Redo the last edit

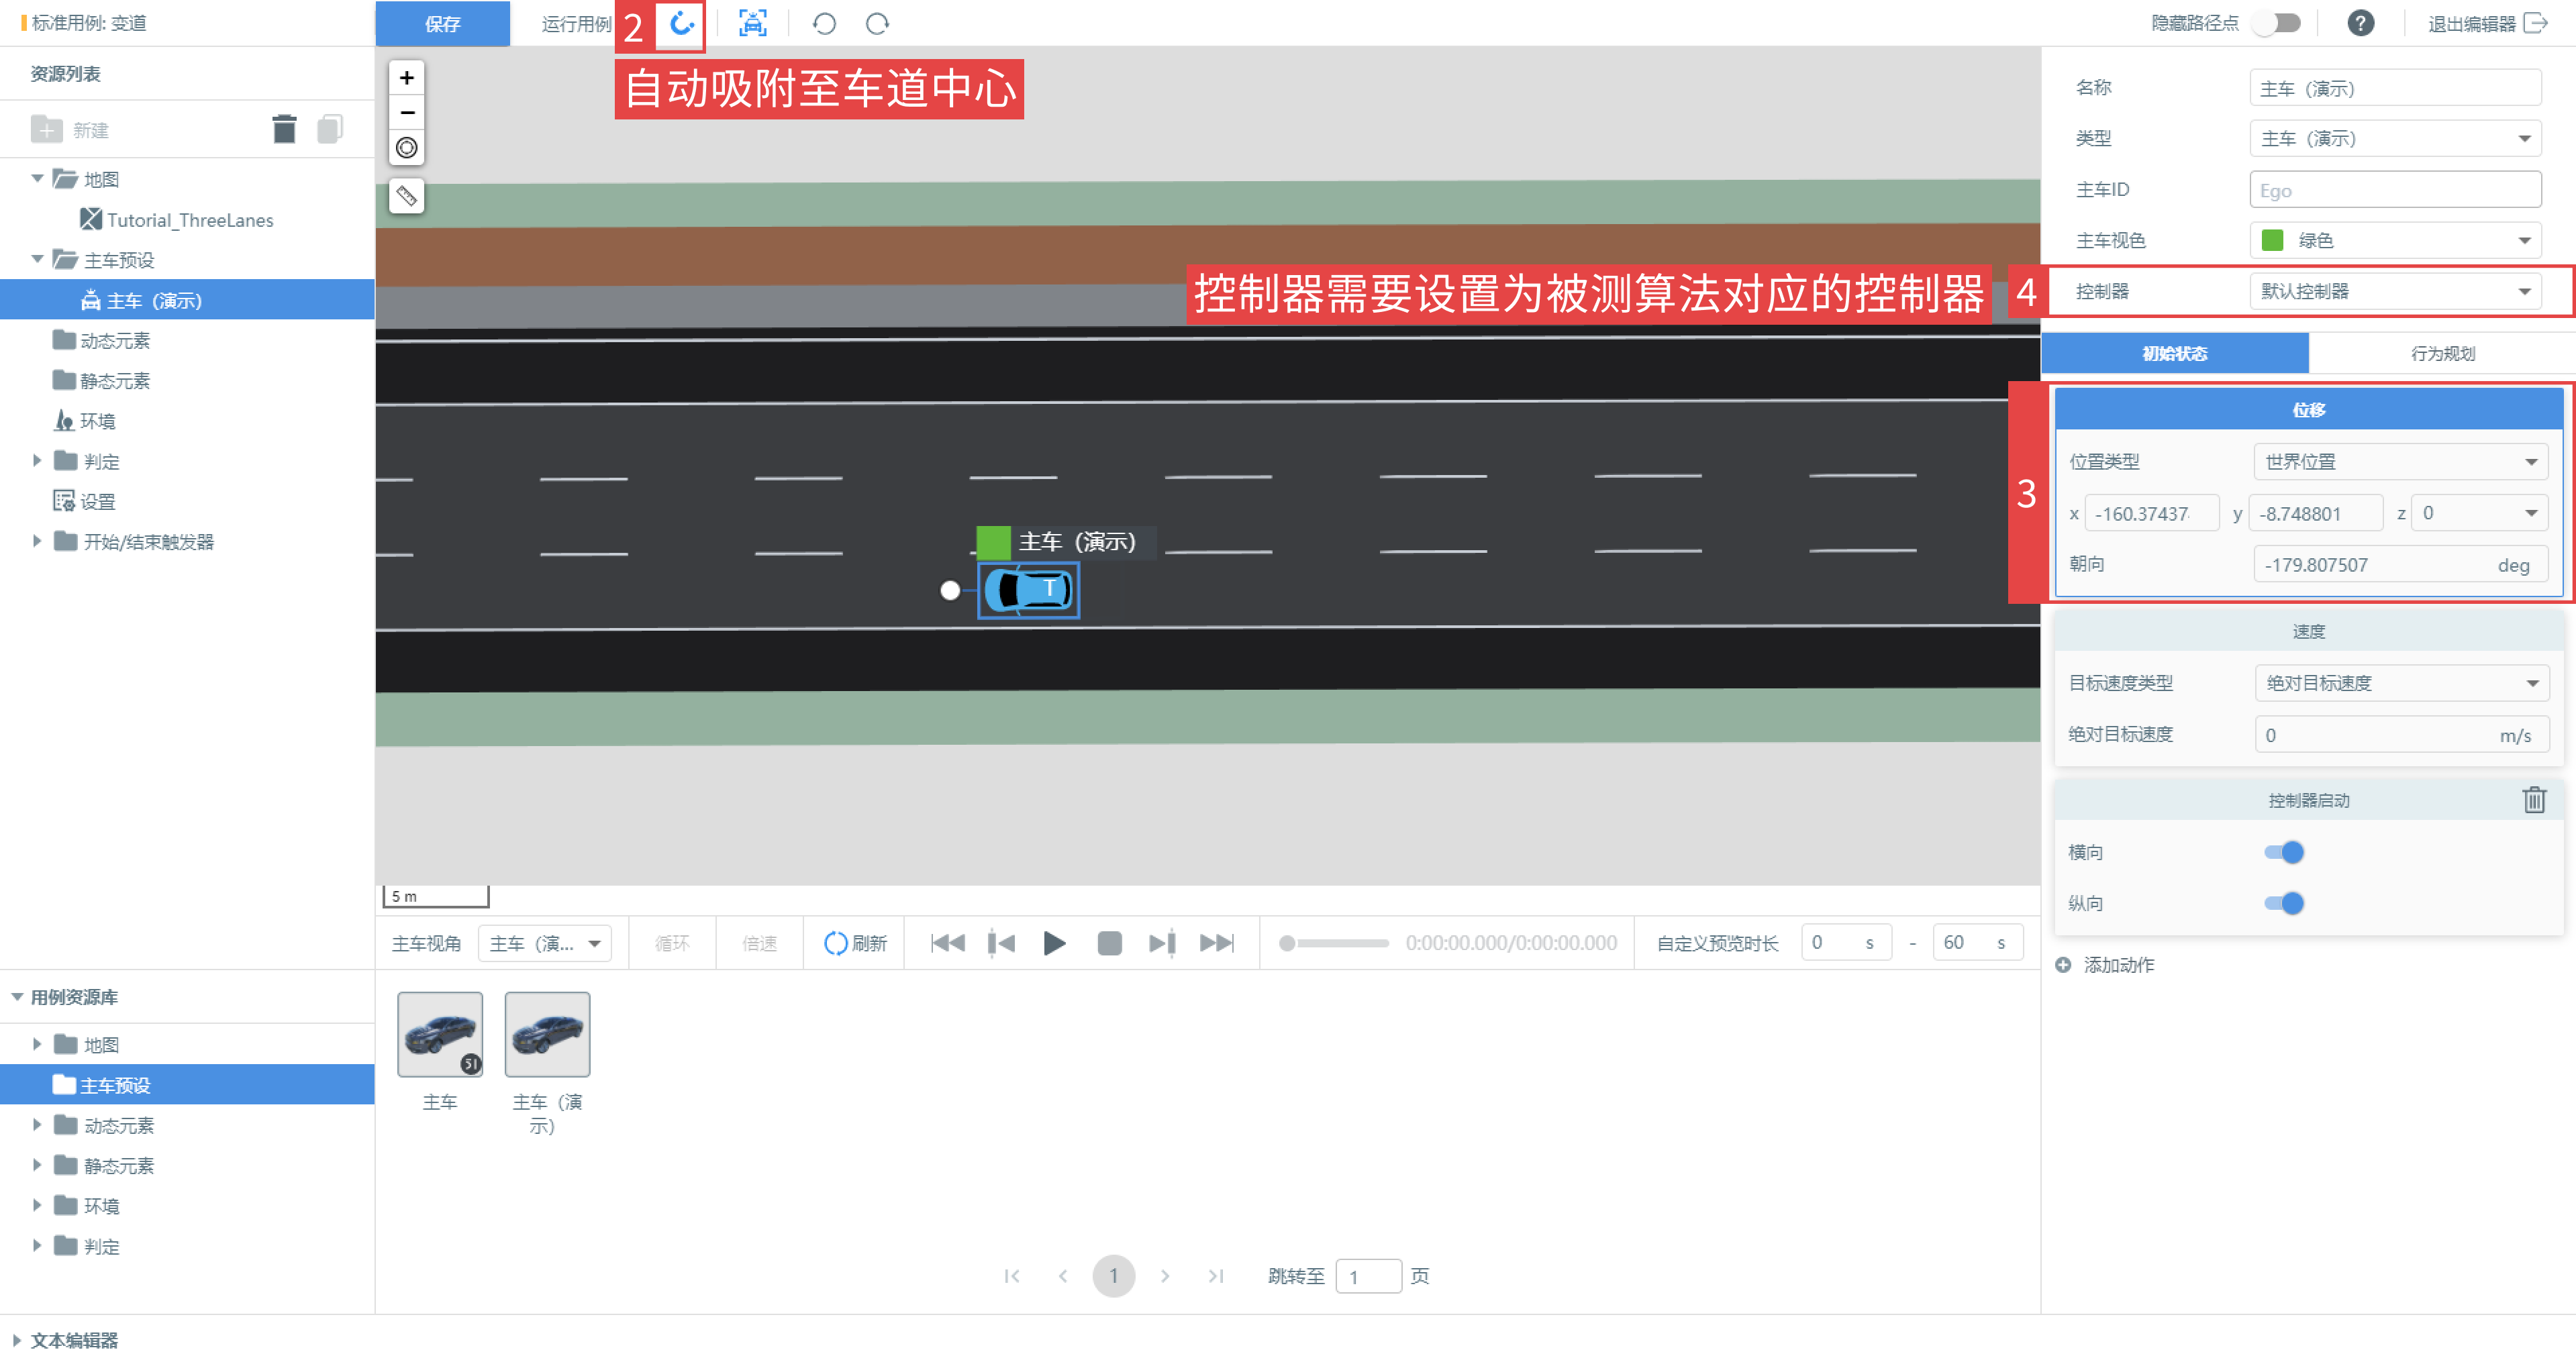877,24
